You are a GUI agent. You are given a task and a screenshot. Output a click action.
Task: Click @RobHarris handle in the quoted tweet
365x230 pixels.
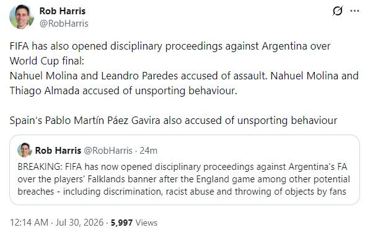click(x=108, y=151)
